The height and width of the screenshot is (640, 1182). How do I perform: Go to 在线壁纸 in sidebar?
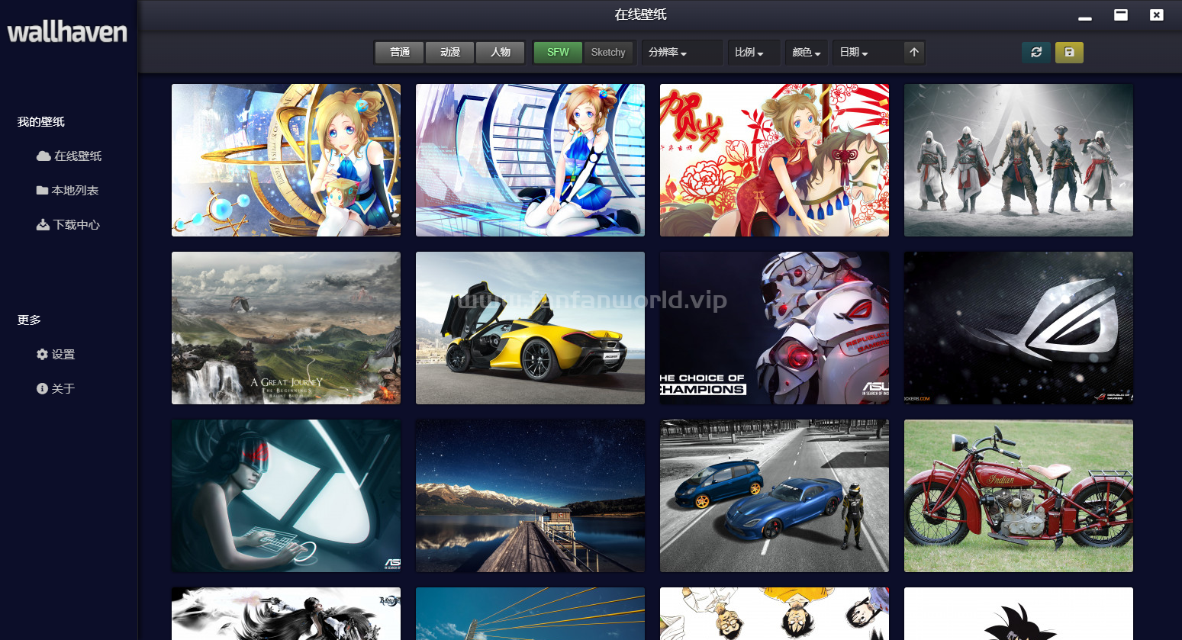69,156
